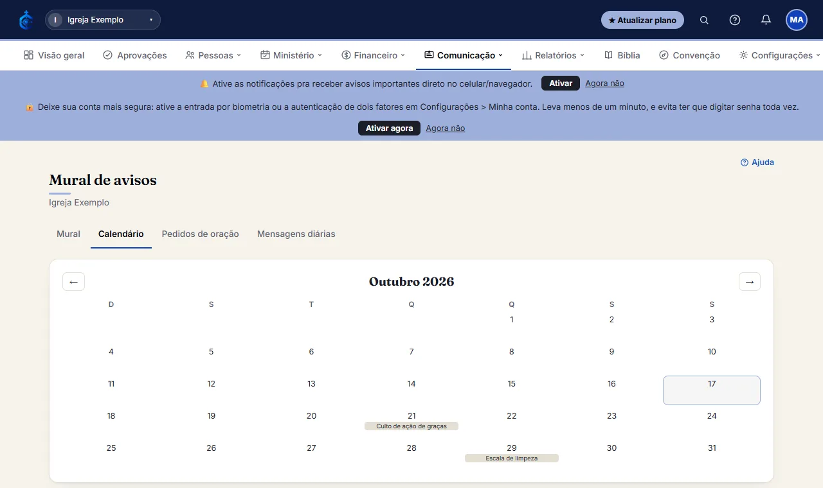The width and height of the screenshot is (823, 488).
Task: Open the Ajuda help link
Action: point(757,162)
